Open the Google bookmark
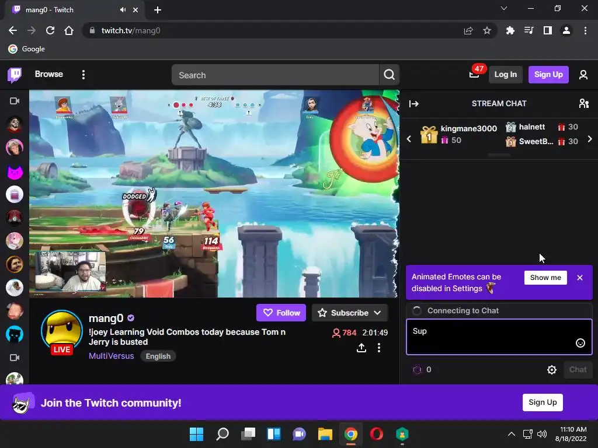This screenshot has width=598, height=448. click(x=27, y=49)
